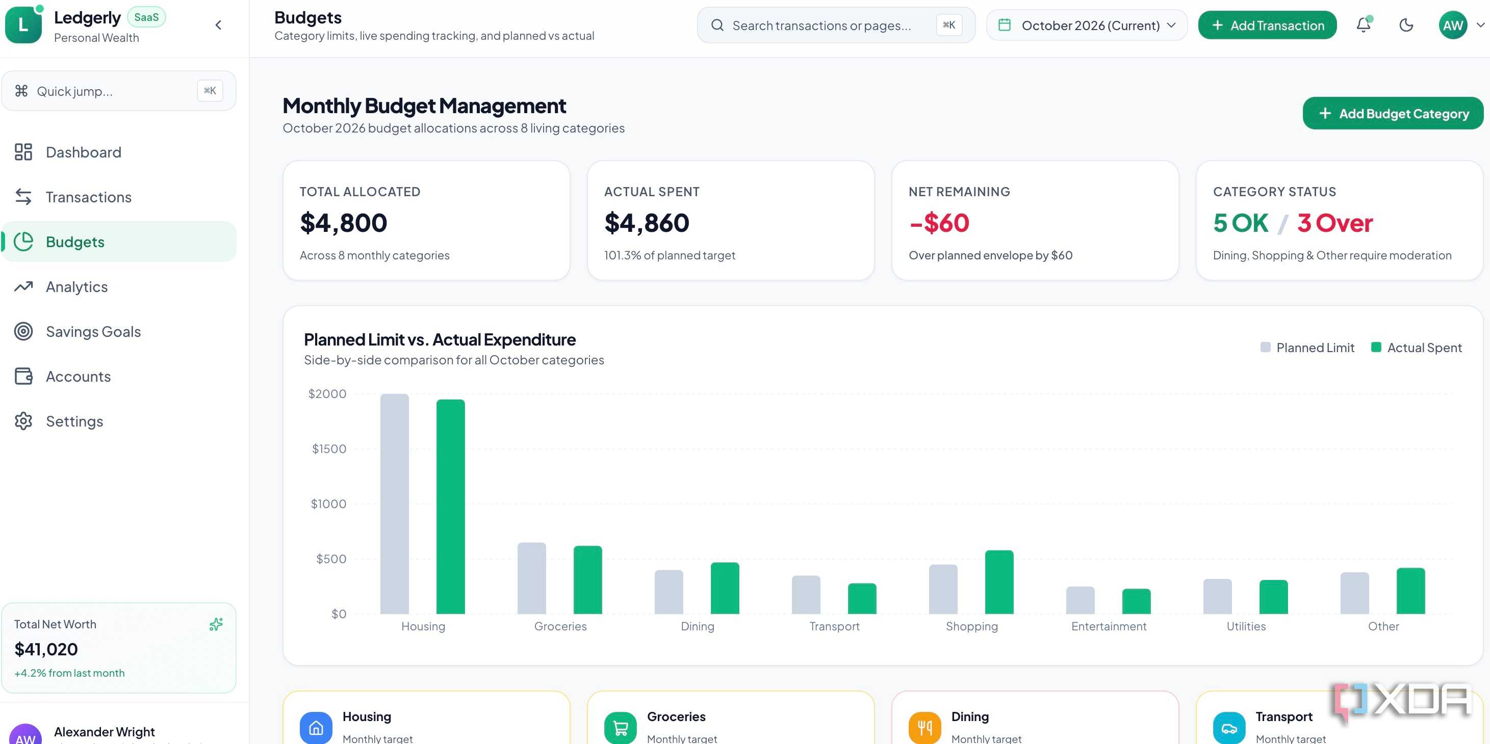
Task: Open Savings Goals section
Action: (119, 331)
